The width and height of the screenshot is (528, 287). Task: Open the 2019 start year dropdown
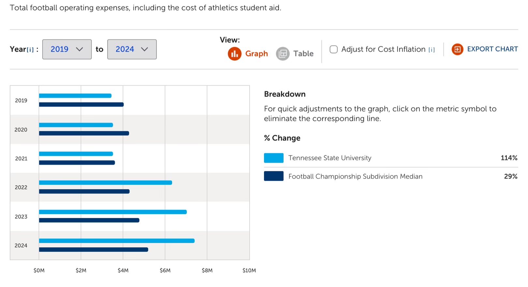67,49
